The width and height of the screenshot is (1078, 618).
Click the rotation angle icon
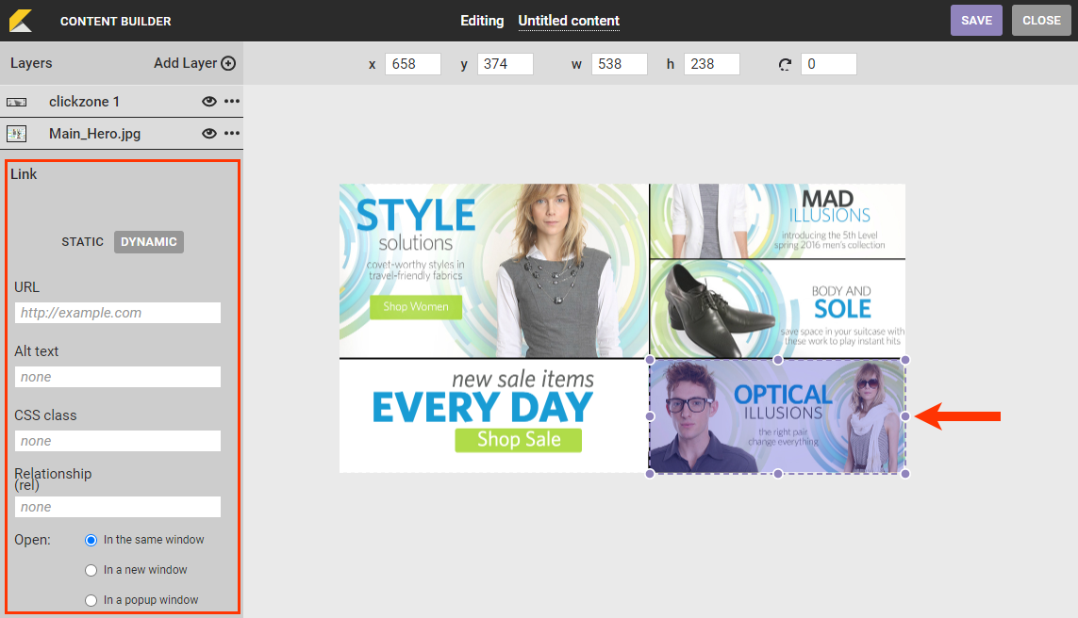[x=785, y=65]
